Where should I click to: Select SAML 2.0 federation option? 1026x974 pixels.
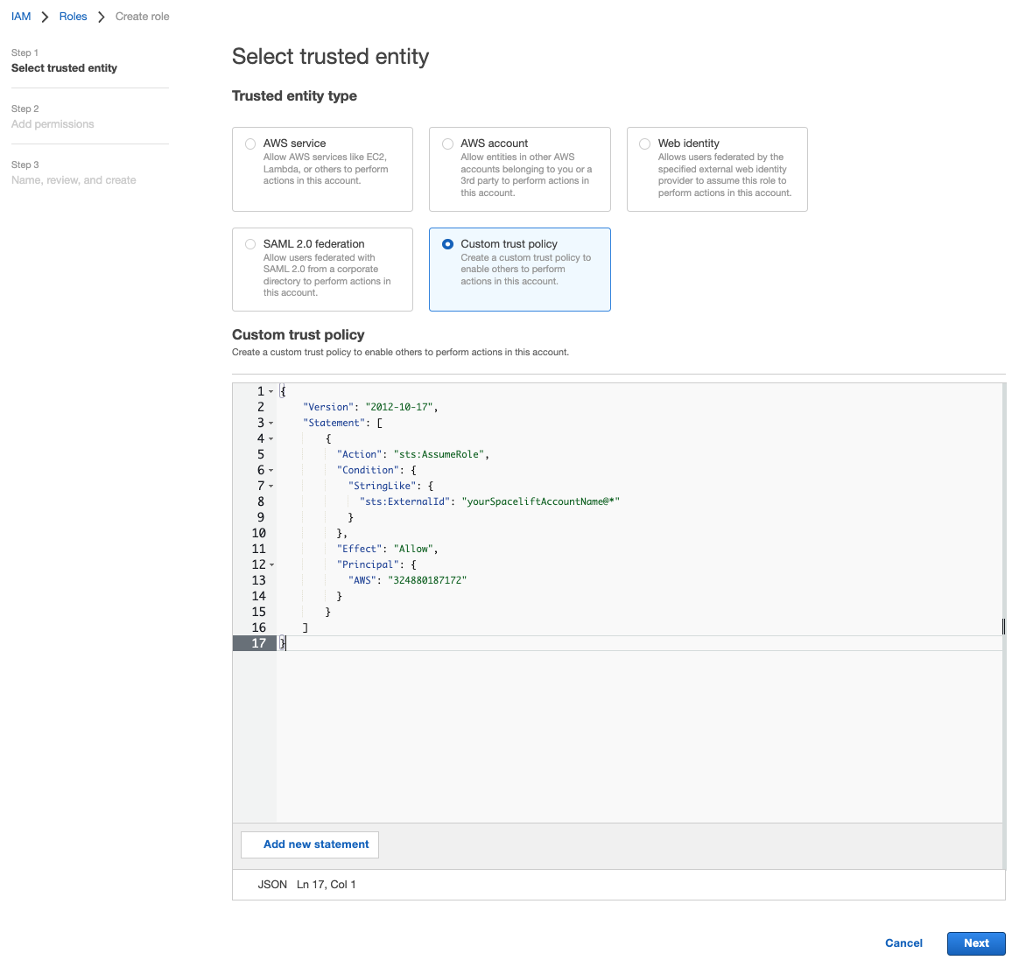click(250, 243)
